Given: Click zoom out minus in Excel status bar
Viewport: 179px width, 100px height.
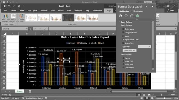Looking at the screenshot, I should click(153, 95).
